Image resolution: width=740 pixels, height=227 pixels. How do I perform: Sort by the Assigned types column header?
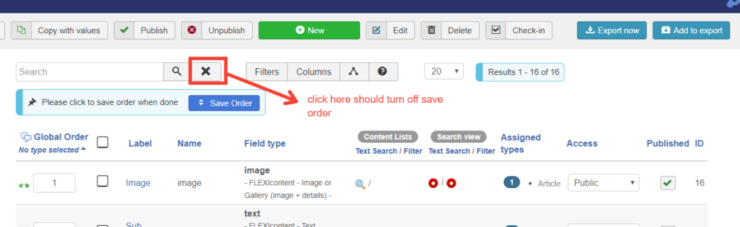pyautogui.click(x=520, y=143)
